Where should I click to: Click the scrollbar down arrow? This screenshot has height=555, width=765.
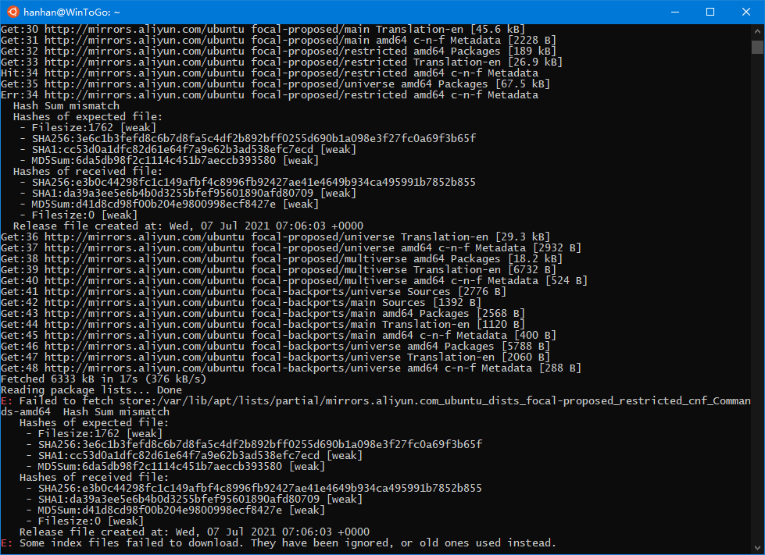[757, 548]
